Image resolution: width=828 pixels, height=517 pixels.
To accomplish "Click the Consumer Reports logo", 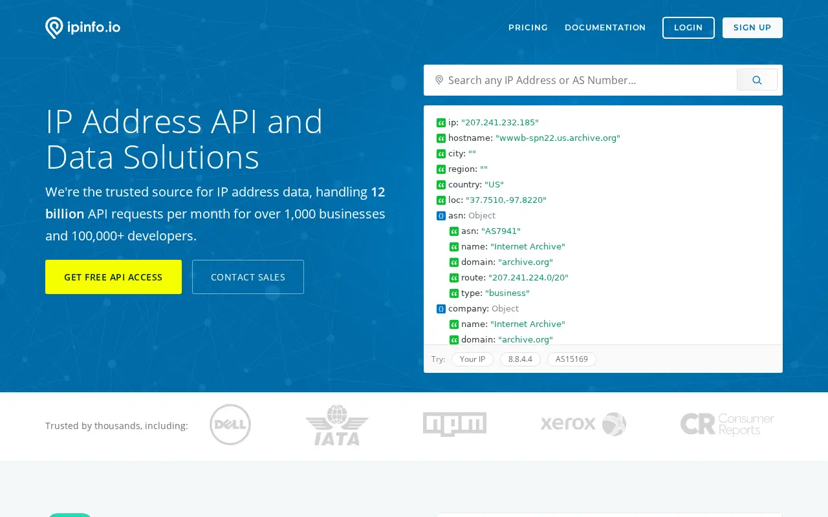I will pos(727,425).
